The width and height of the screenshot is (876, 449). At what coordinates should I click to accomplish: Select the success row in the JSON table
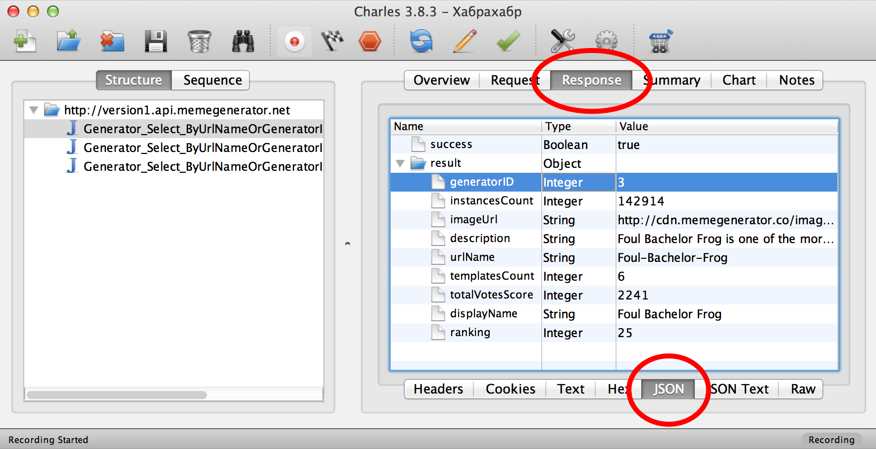(x=614, y=145)
